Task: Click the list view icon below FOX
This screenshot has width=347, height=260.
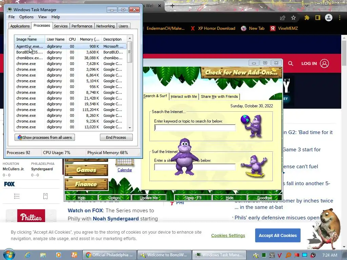Action: 17,196
